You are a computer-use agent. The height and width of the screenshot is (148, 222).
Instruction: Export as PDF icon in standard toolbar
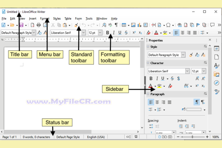(32, 25)
